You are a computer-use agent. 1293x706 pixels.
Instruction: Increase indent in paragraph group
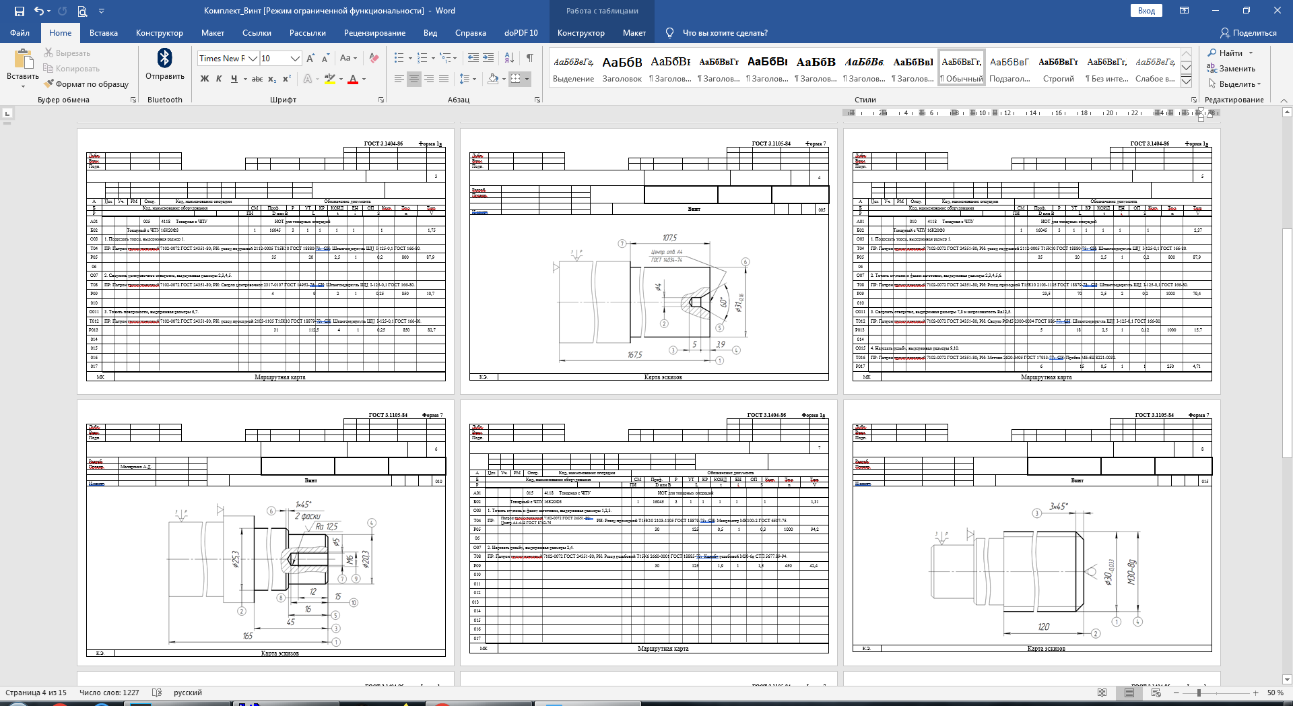(x=489, y=58)
